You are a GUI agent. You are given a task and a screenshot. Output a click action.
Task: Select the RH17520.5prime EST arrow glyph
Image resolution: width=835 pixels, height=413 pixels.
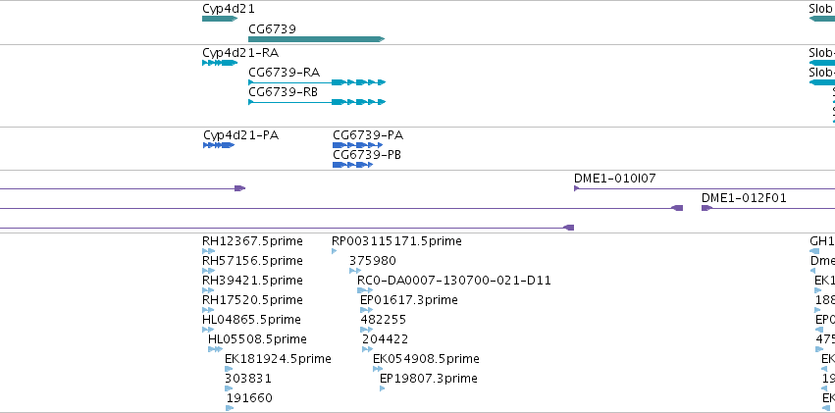coord(208,310)
